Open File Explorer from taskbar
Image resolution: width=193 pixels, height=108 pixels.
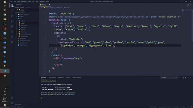coord(5,19)
